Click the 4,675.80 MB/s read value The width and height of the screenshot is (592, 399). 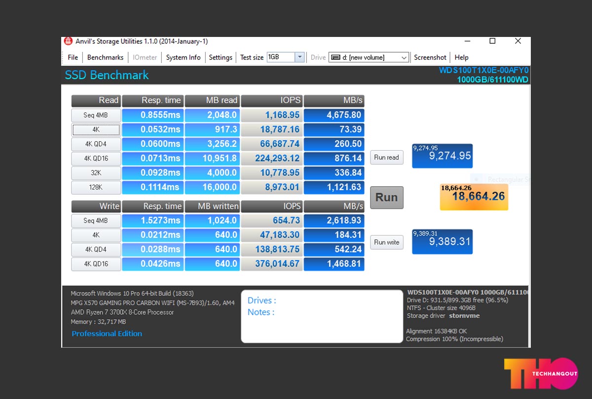(334, 115)
